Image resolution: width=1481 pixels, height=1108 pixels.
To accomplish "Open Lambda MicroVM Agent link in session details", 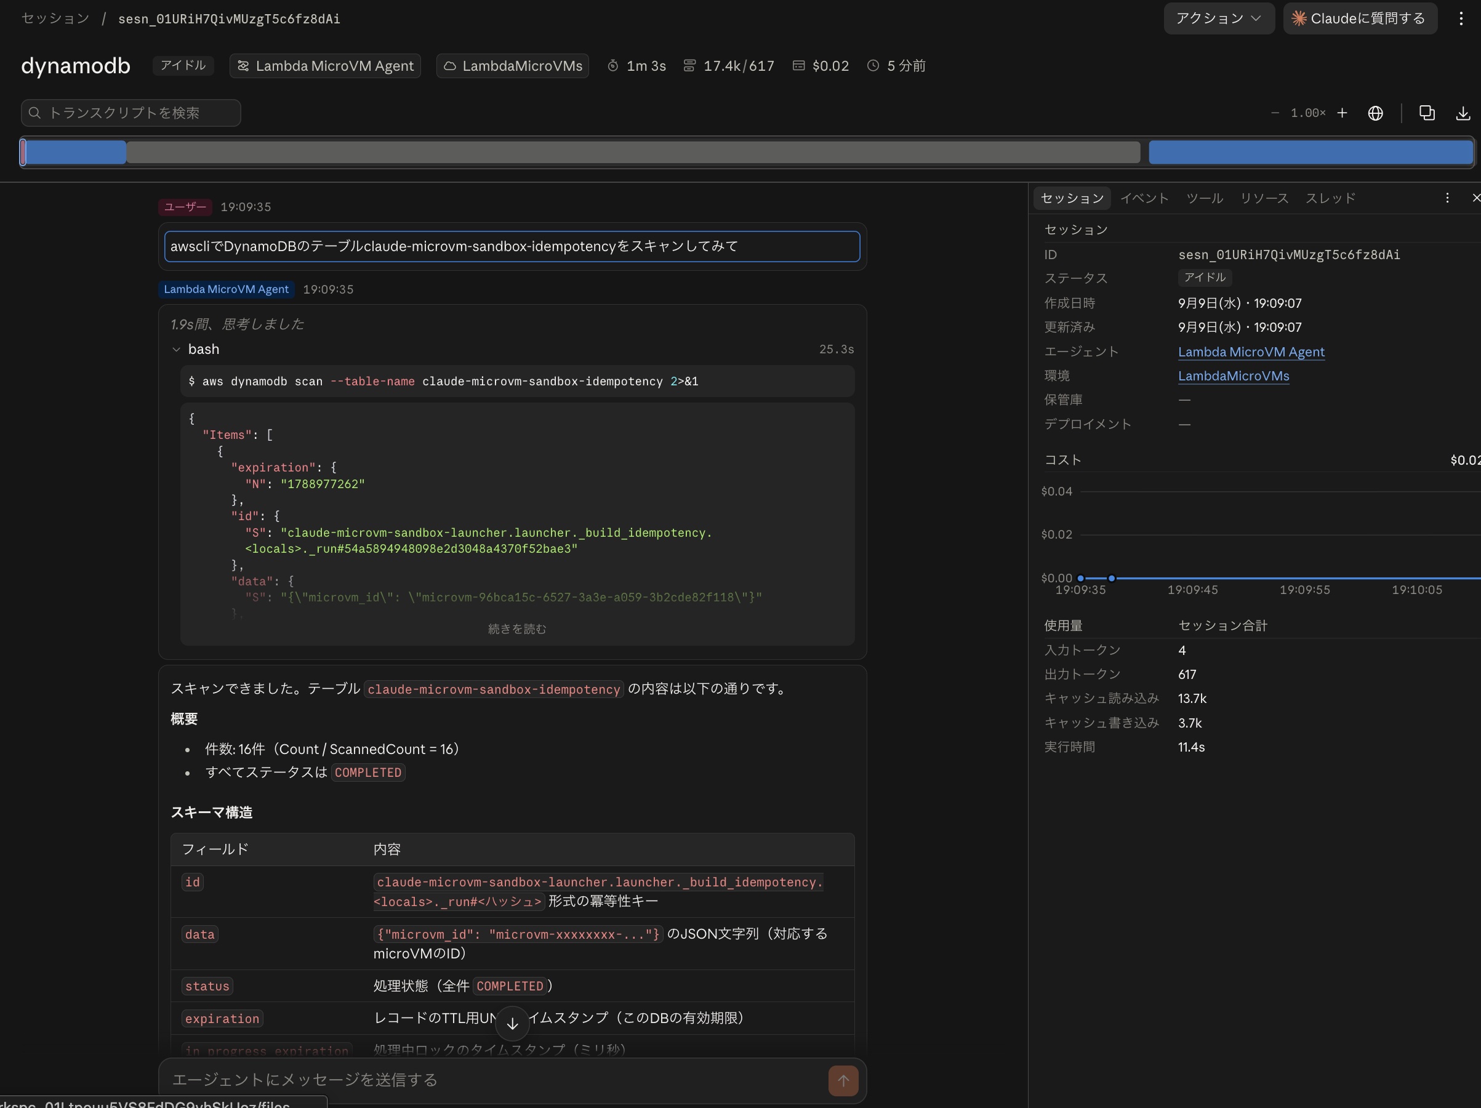I will point(1251,351).
